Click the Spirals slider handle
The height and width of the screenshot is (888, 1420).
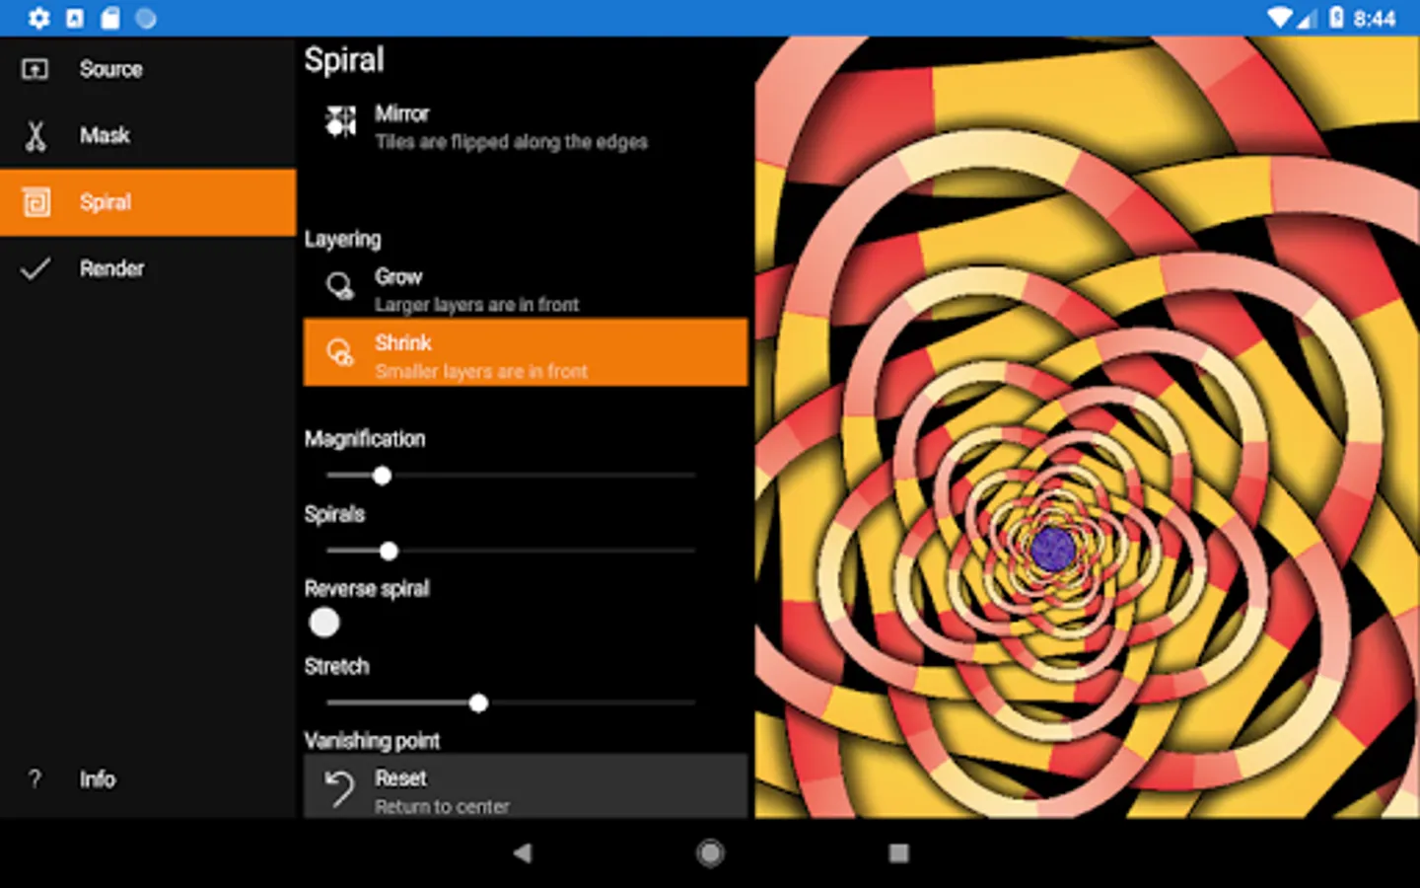(x=389, y=551)
